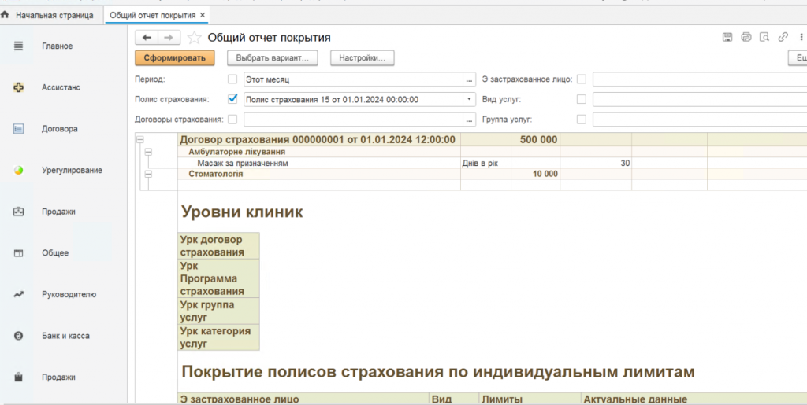807x405 pixels.
Task: Click the Настройки... button
Action: 362,58
